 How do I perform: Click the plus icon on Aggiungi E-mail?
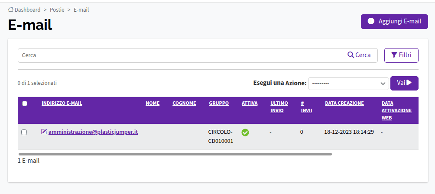click(x=370, y=21)
